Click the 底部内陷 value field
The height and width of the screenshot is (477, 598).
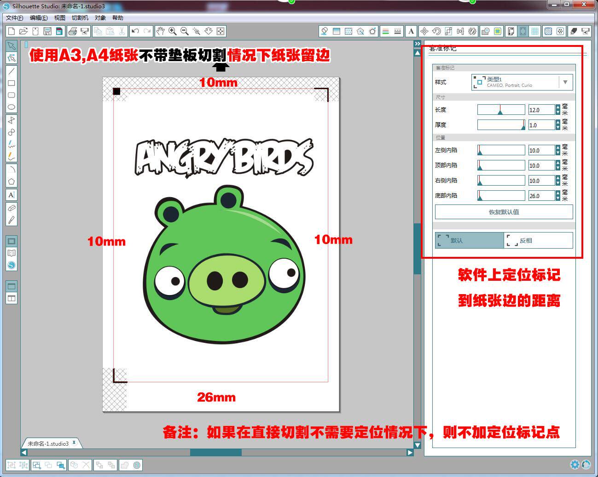[x=541, y=196]
